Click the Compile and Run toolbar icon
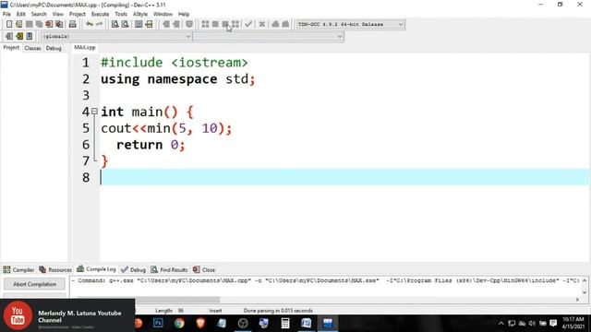The height and width of the screenshot is (332, 591). pos(225,24)
